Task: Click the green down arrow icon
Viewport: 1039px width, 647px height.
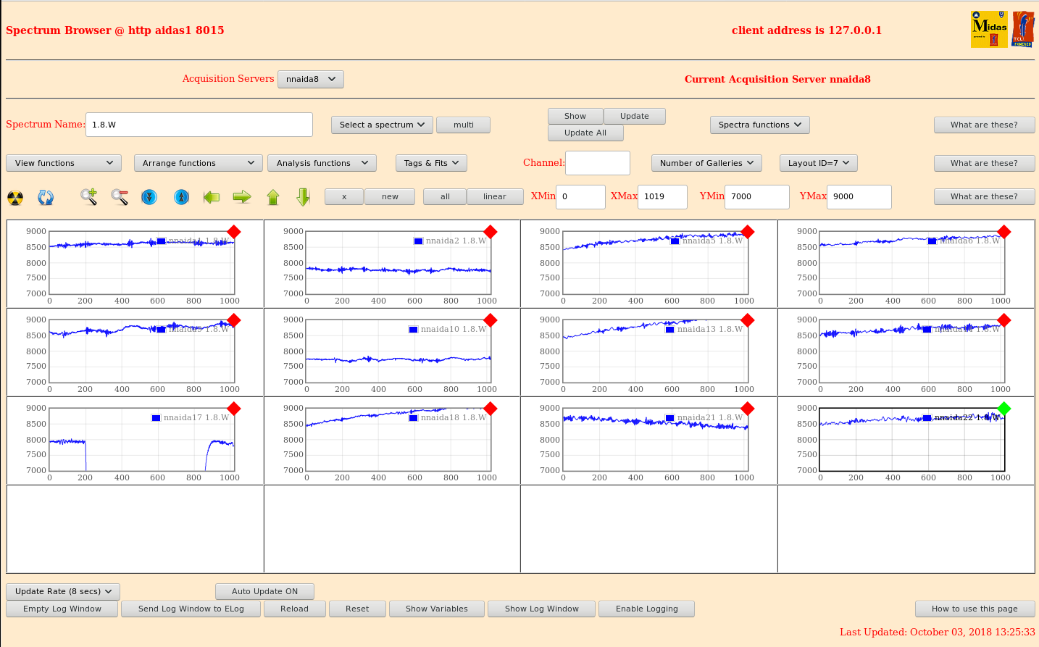Action: click(x=304, y=196)
